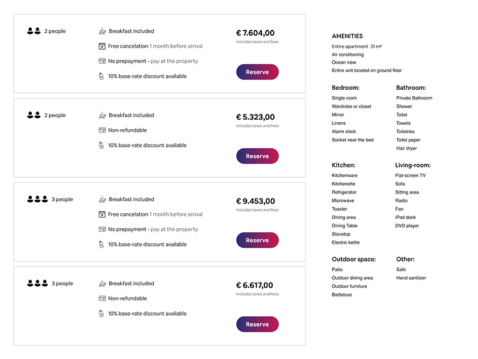Click three people icon in €9.453,00 offer
Screen dimensions: 478x359
tap(38, 199)
